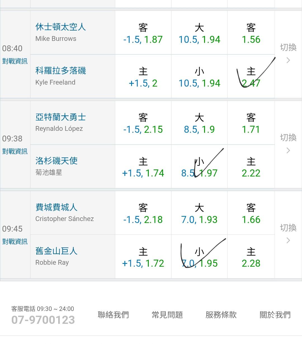The width and height of the screenshot is (302, 344).
Task: Choose 洛杉磯天使 home spread +1.5 at 1.74
Action: click(x=143, y=167)
